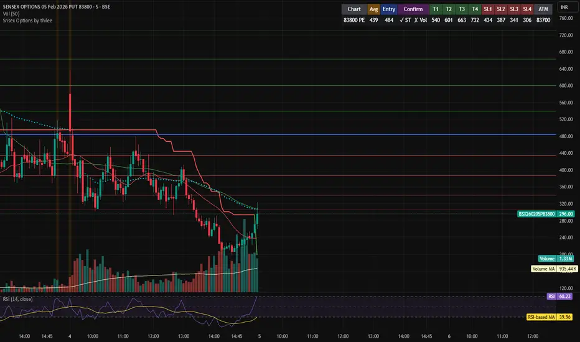
Task: Click the SL3 stop-loss header cell
Action: [514, 9]
